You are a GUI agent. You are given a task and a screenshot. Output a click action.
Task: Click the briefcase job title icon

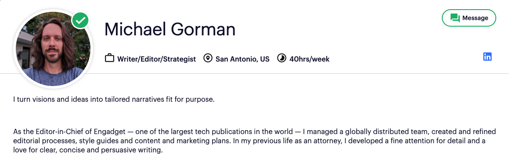[109, 59]
